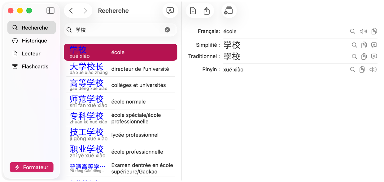Search the Simplifié characters 学校
Image resolution: width=384 pixels, height=182 pixels.
(354, 45)
